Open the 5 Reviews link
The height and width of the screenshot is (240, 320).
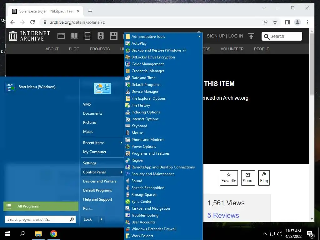[x=223, y=216]
